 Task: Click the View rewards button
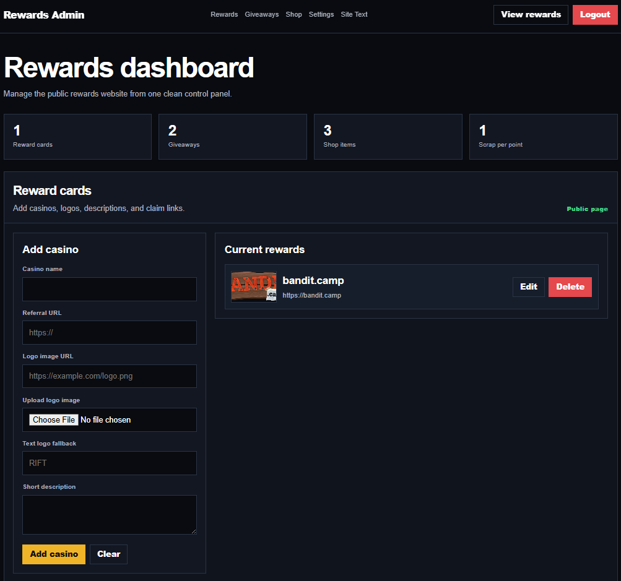[531, 15]
